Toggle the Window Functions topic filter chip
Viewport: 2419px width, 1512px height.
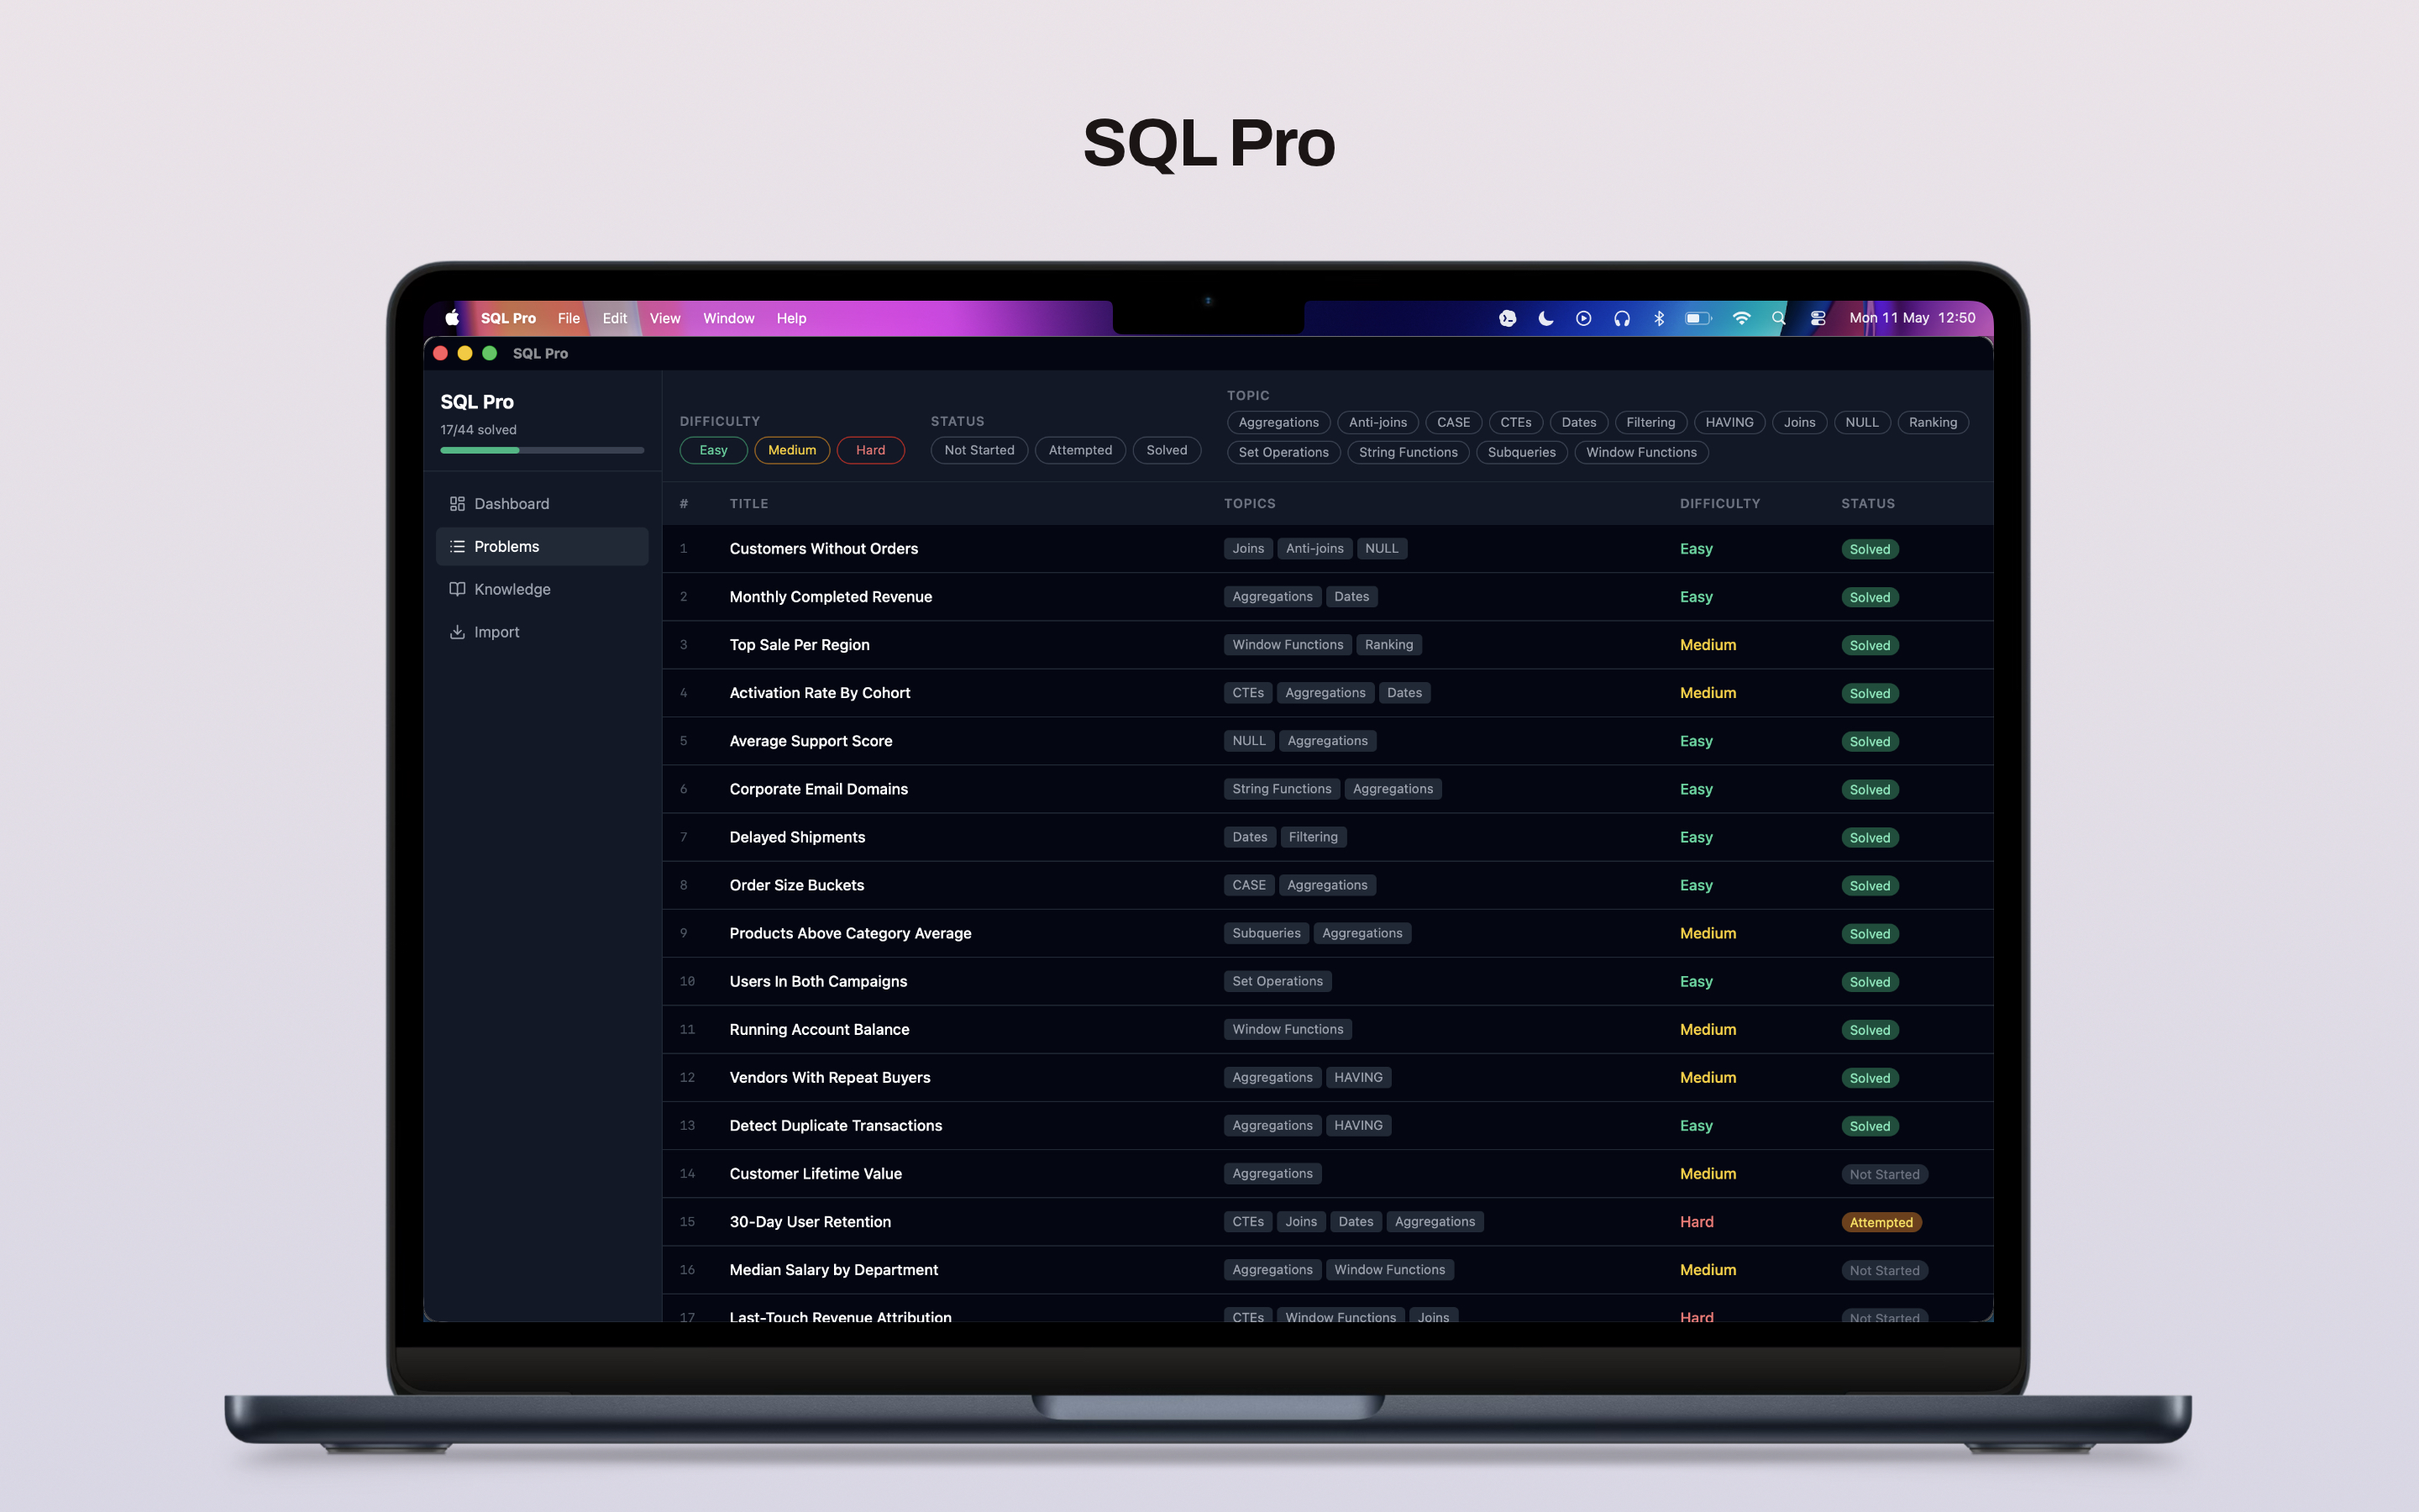(1641, 452)
